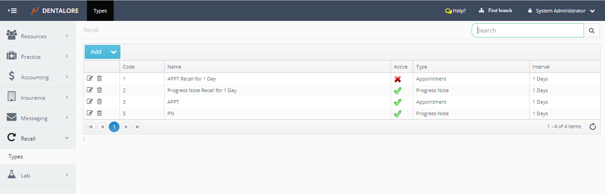
Task: Open the Types tab in the header
Action: 100,11
